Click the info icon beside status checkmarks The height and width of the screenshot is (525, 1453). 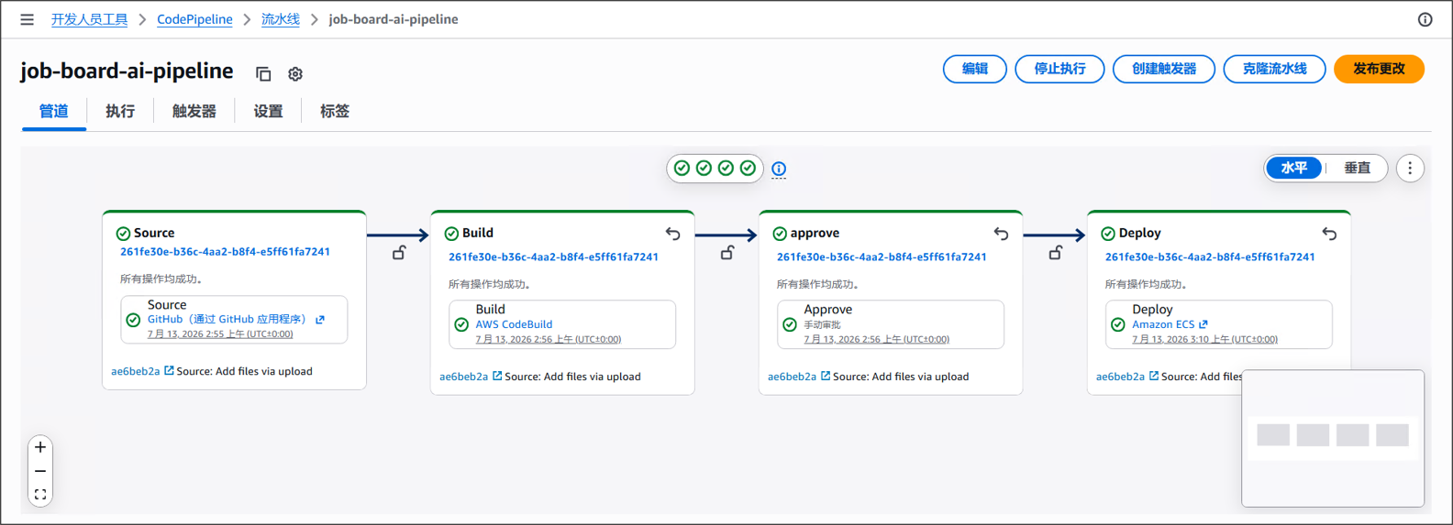coord(779,169)
